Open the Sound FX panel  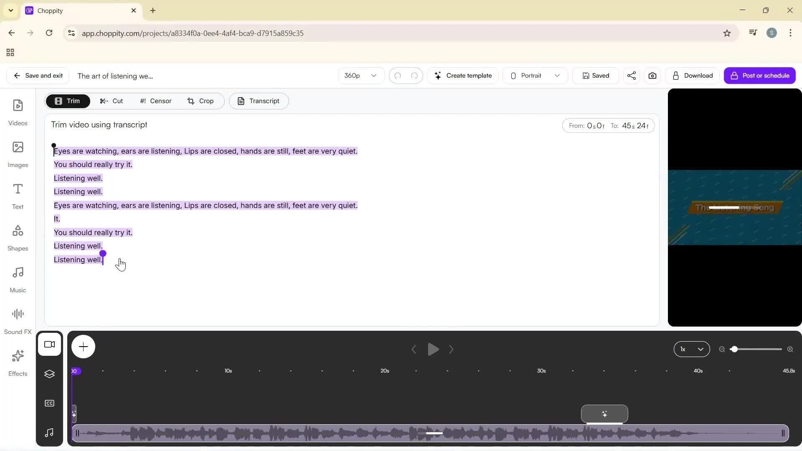click(18, 319)
